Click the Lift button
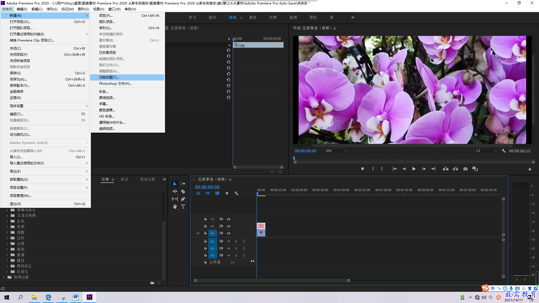The width and height of the screenshot is (539, 303). coord(446,169)
